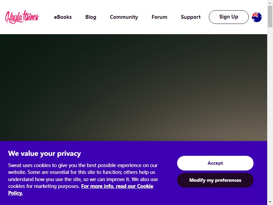Open the eBooks menu item
The height and width of the screenshot is (205, 273).
tap(63, 17)
